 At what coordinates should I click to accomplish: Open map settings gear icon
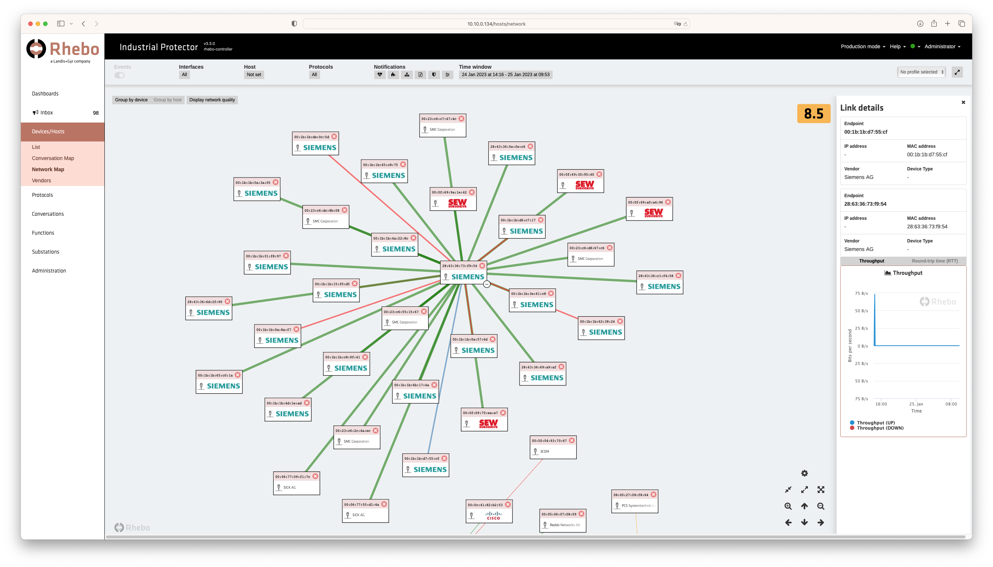804,473
